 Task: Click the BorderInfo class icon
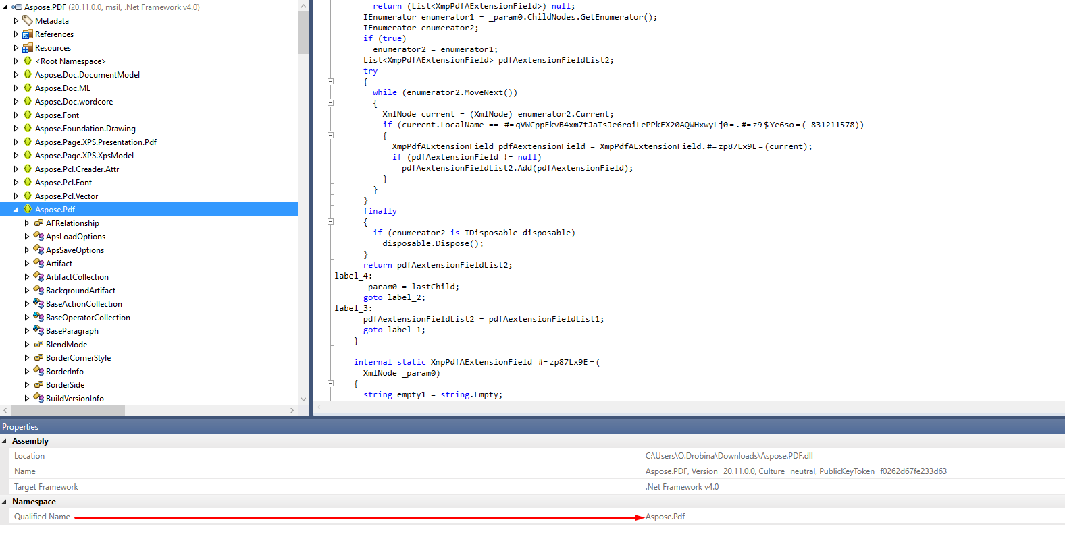tap(38, 371)
